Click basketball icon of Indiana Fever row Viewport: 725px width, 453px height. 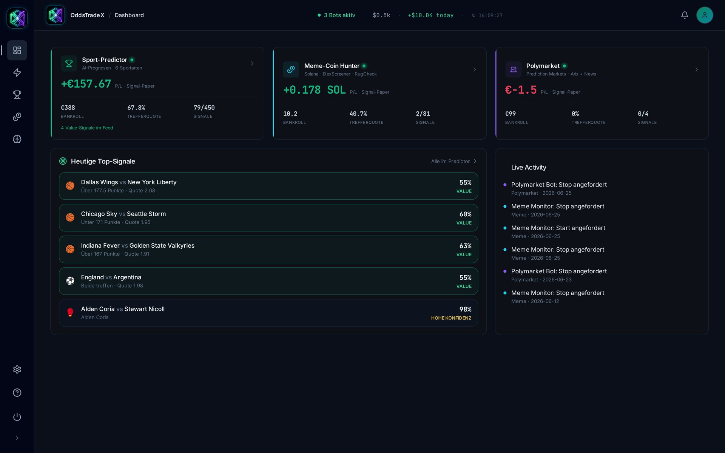click(70, 249)
